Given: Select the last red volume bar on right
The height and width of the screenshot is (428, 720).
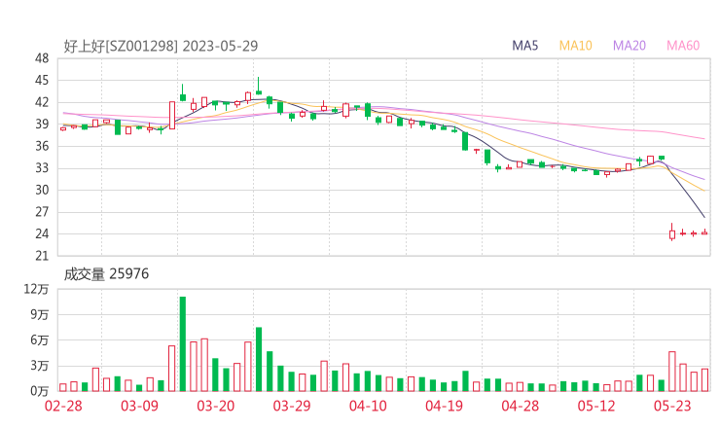Looking at the screenshot, I should [x=704, y=379].
